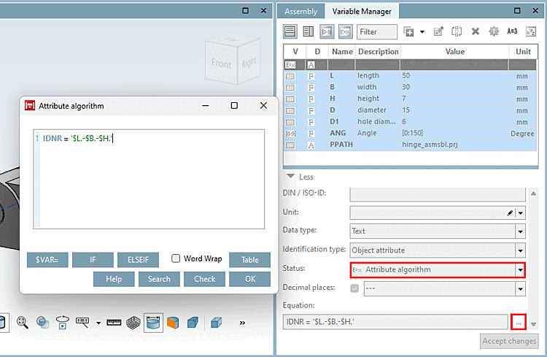Screen dimensions: 547x357
Task: Click the orange section cut icon
Action: [x=173, y=323]
